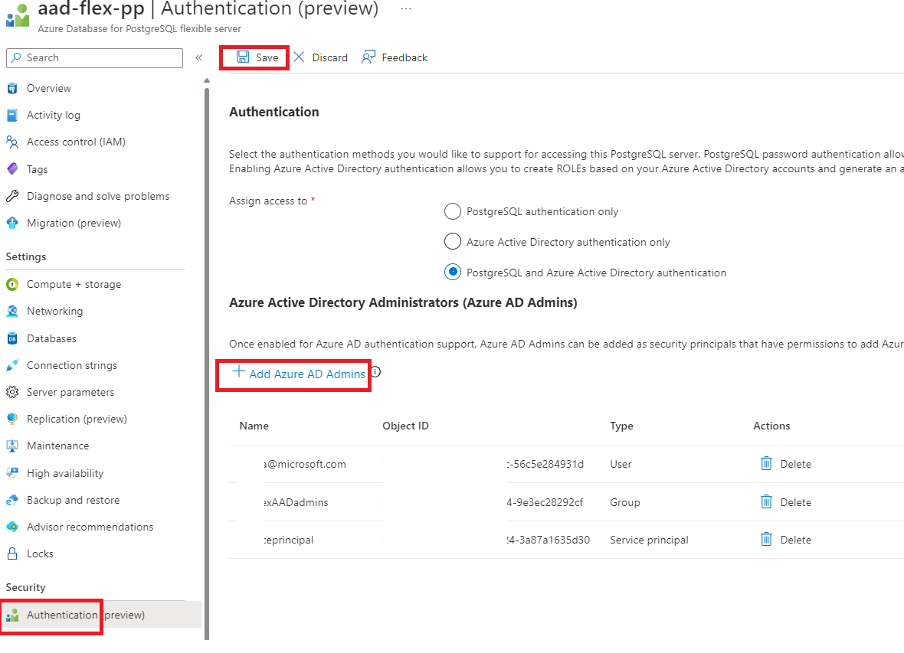Image resolution: width=904 pixels, height=653 pixels.
Task: Select PostgreSQL and Azure Active Directory authentication
Action: click(453, 273)
